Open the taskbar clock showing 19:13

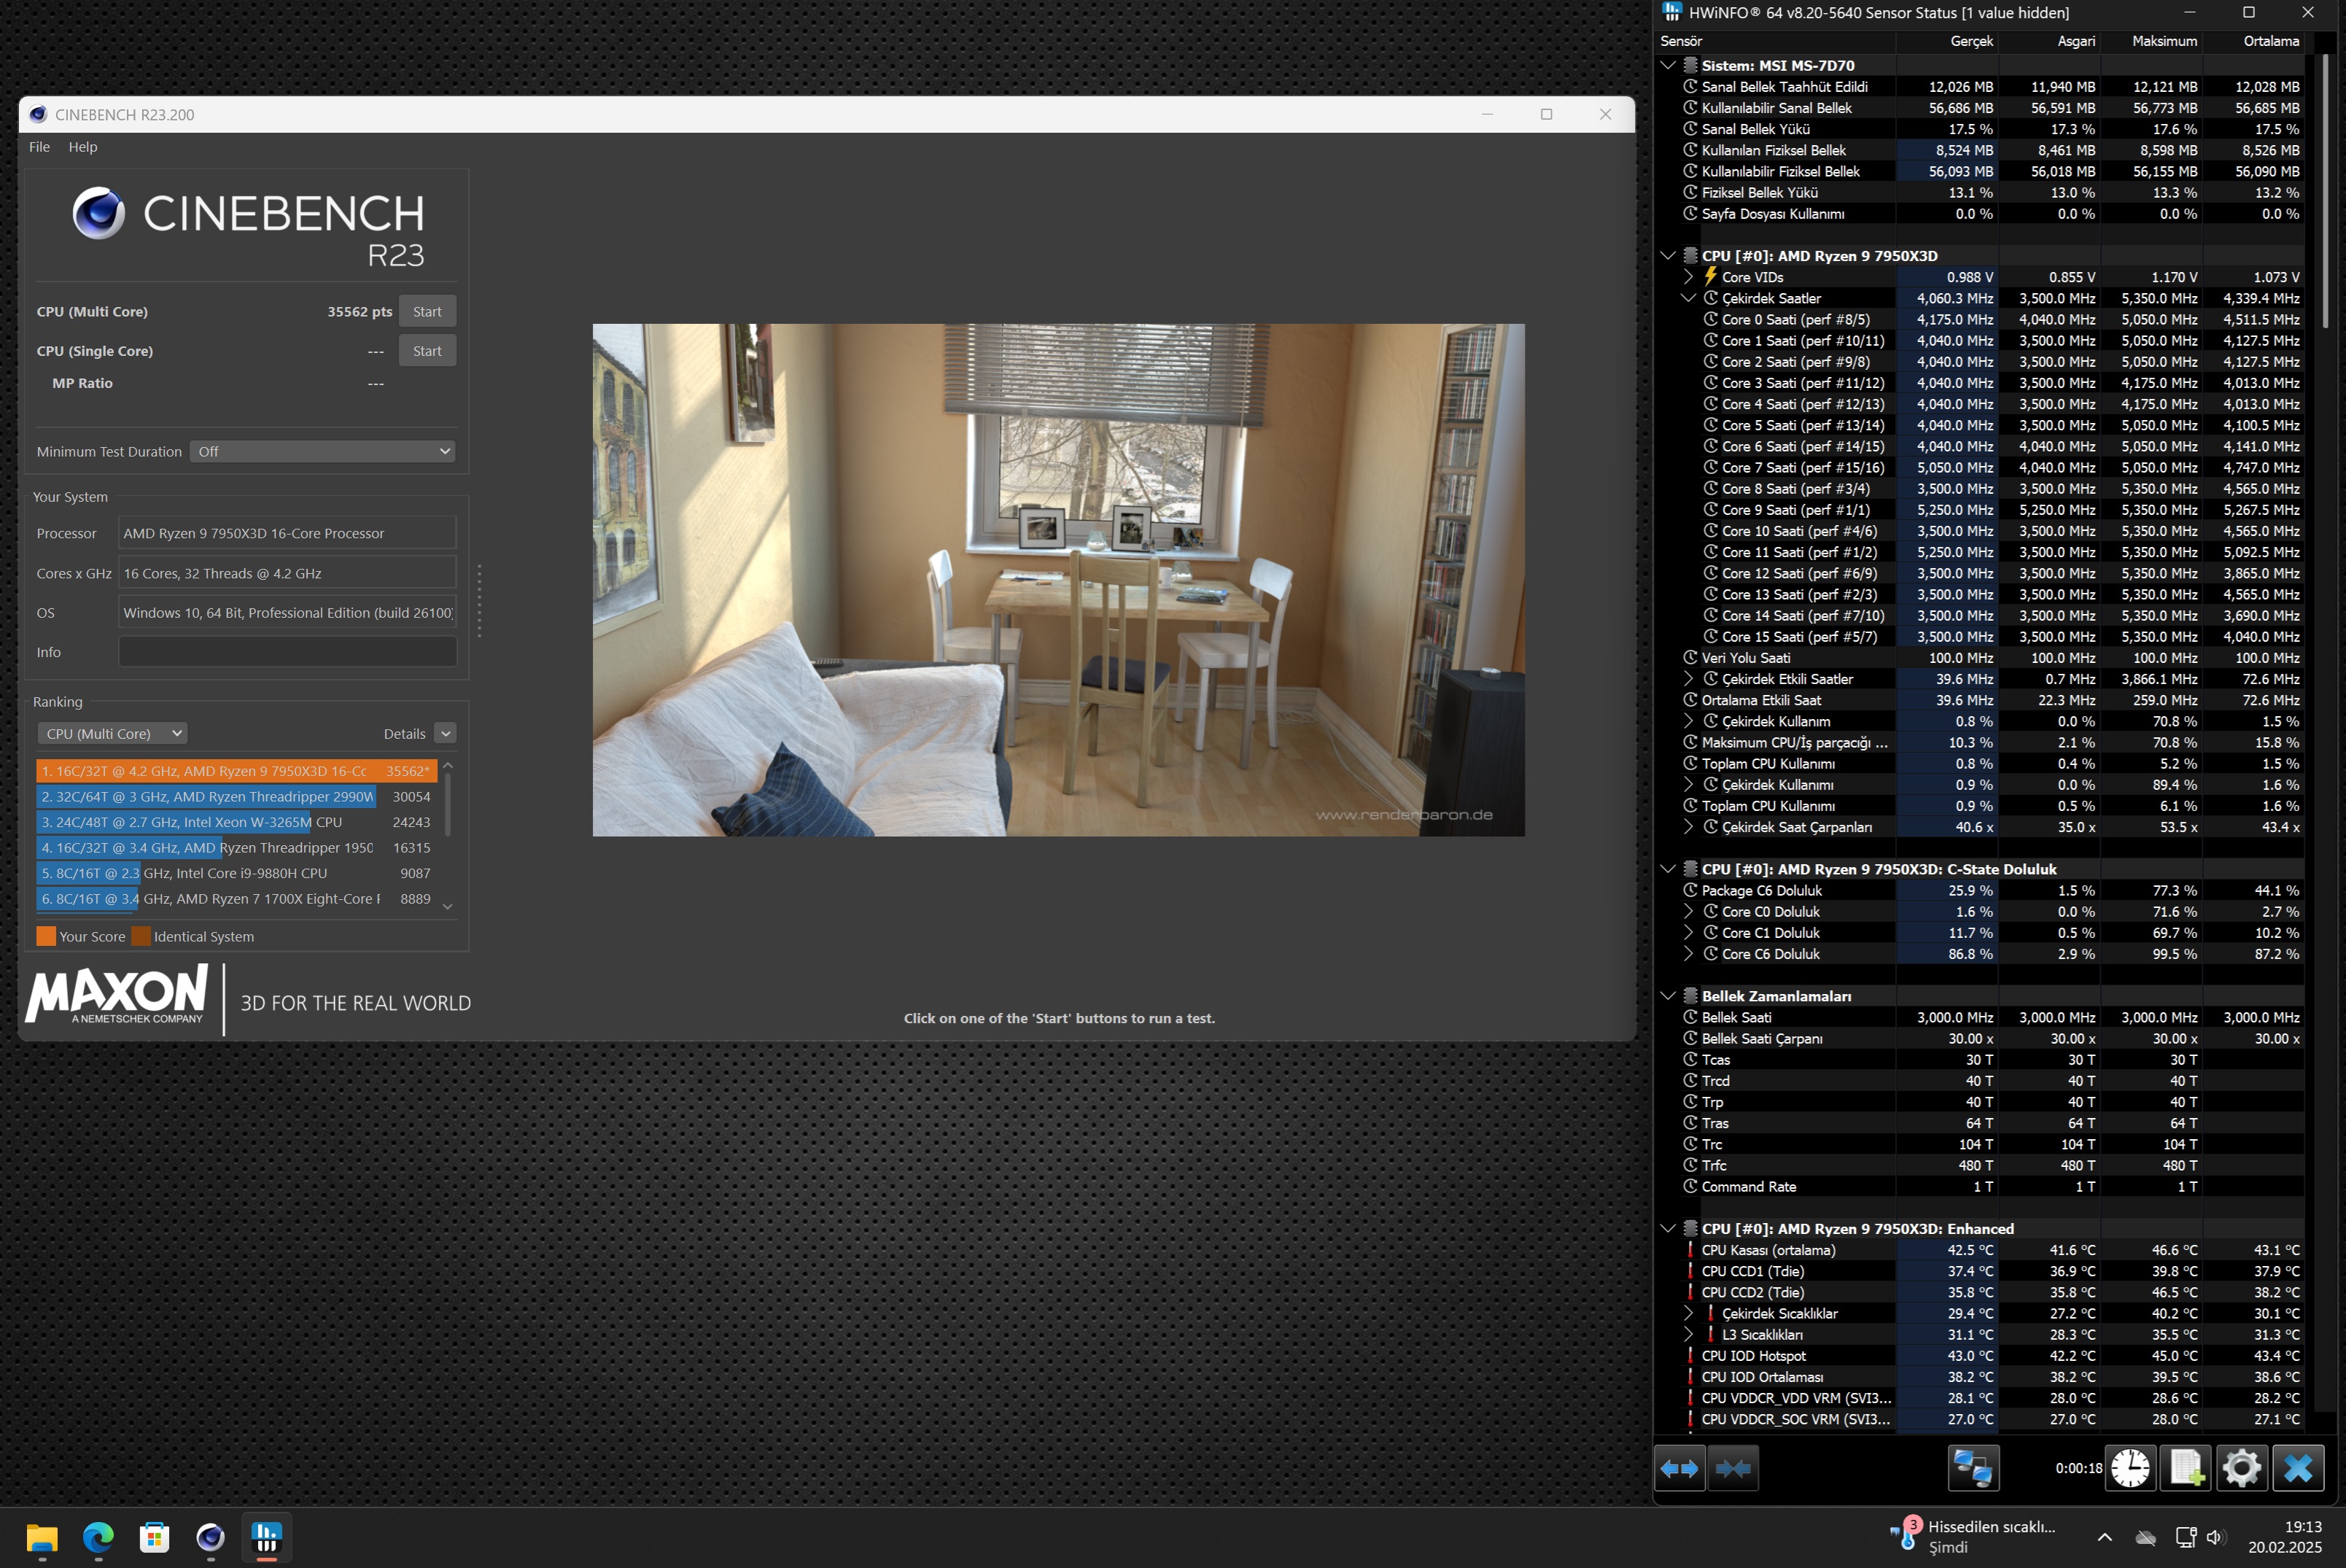2286,1537
